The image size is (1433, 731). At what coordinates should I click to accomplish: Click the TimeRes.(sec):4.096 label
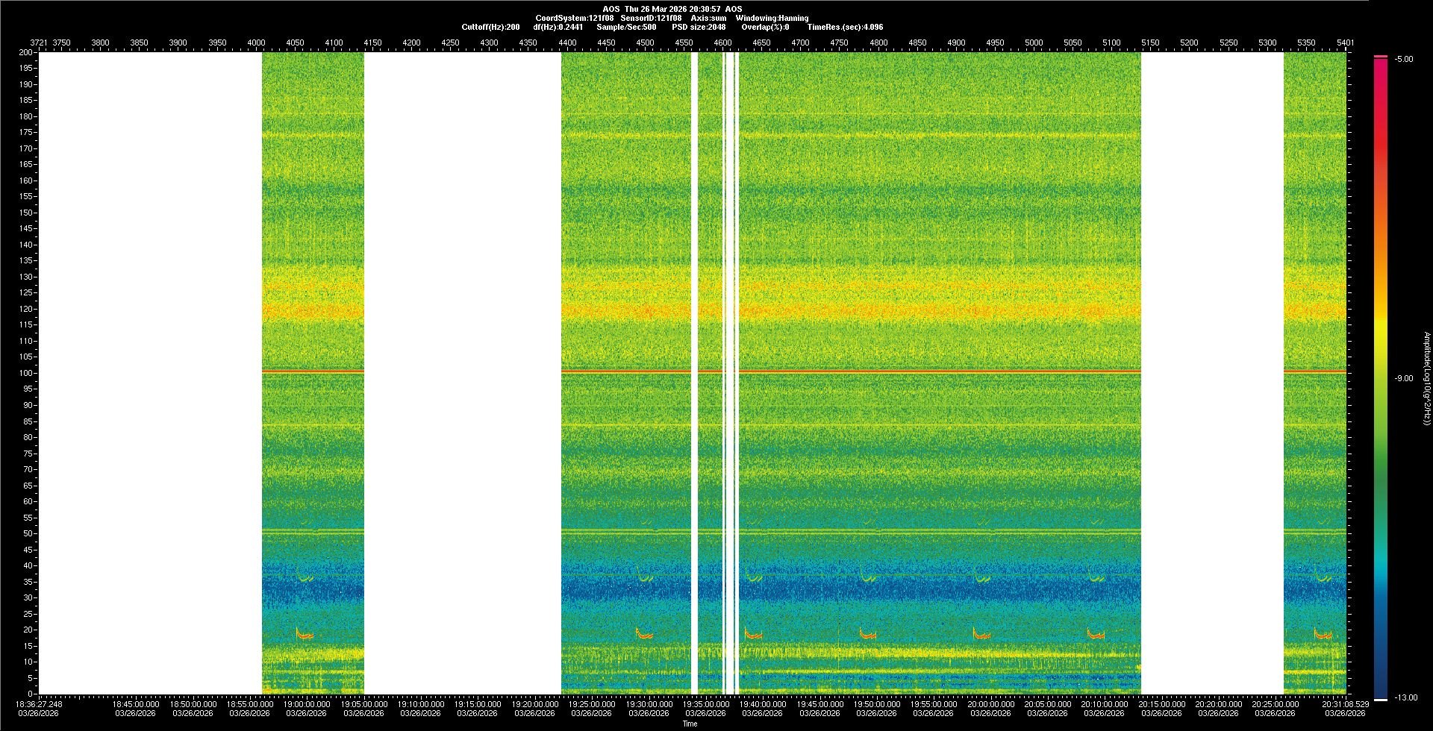tap(845, 27)
